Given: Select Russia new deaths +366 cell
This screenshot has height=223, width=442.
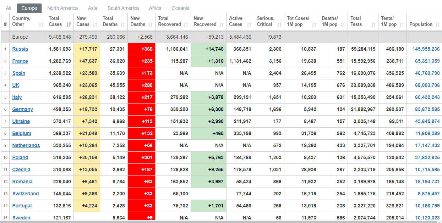Looking at the screenshot, I should click(141, 49).
